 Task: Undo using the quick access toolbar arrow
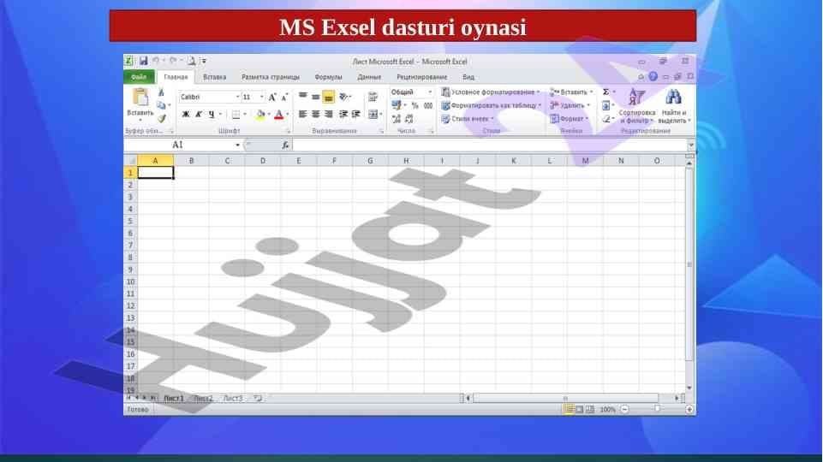pyautogui.click(x=156, y=62)
